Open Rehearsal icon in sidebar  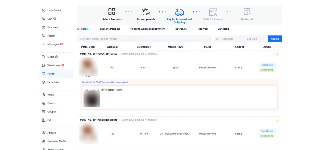pyautogui.click(x=43, y=82)
